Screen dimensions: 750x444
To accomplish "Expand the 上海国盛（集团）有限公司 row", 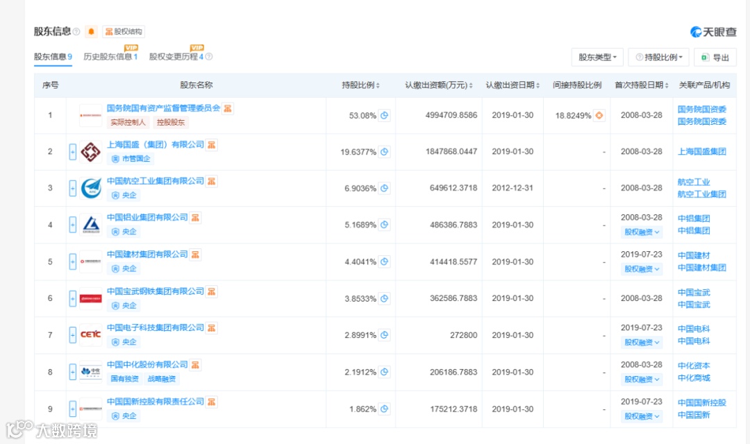I will (72, 152).
